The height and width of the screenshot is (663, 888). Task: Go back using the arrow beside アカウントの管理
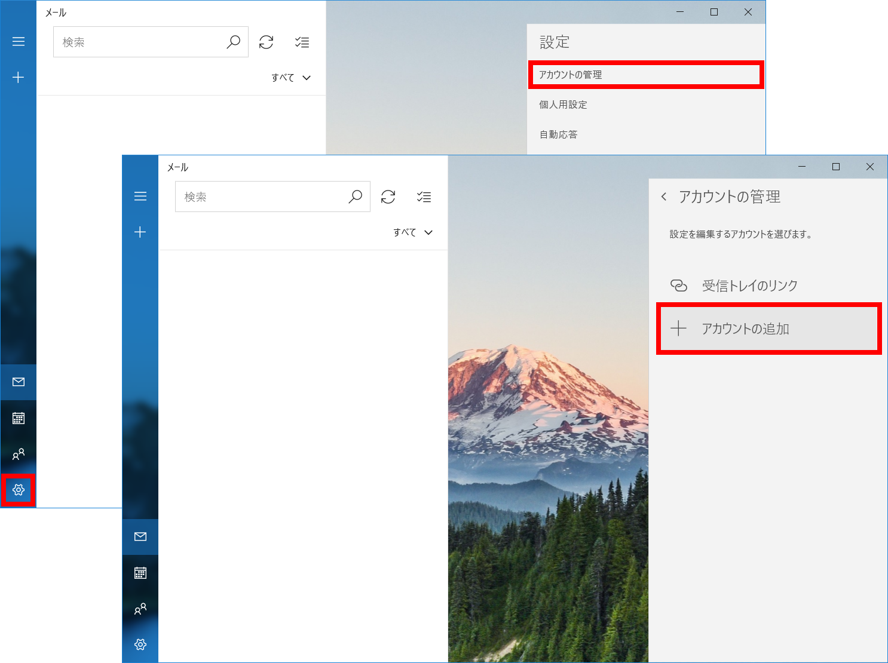coord(664,197)
